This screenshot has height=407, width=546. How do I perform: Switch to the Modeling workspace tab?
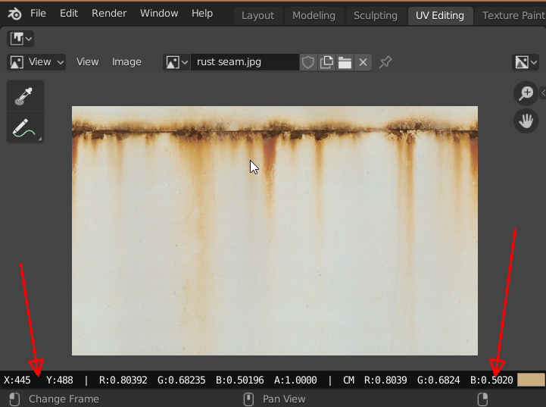314,16
